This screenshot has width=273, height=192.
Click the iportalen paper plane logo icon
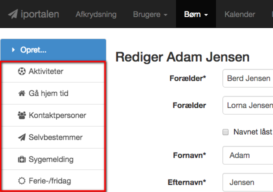(13, 14)
